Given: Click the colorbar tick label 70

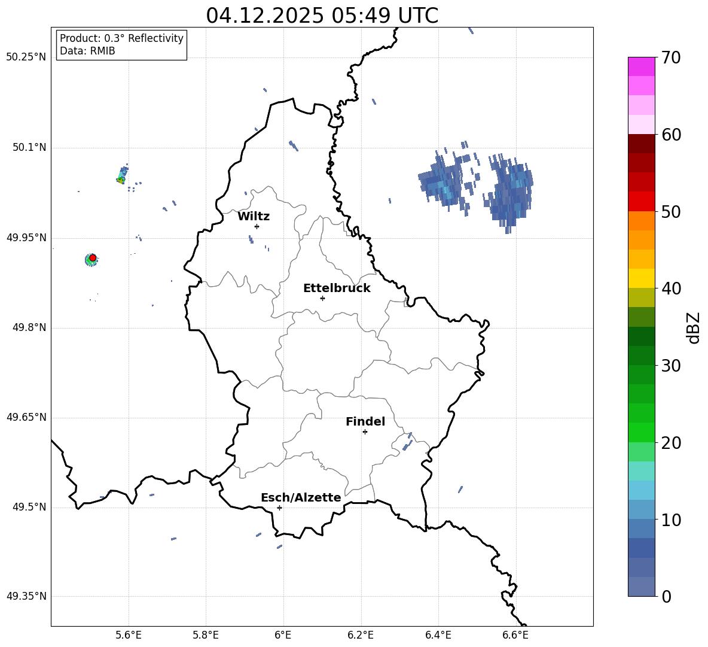Looking at the screenshot, I should pos(671,58).
